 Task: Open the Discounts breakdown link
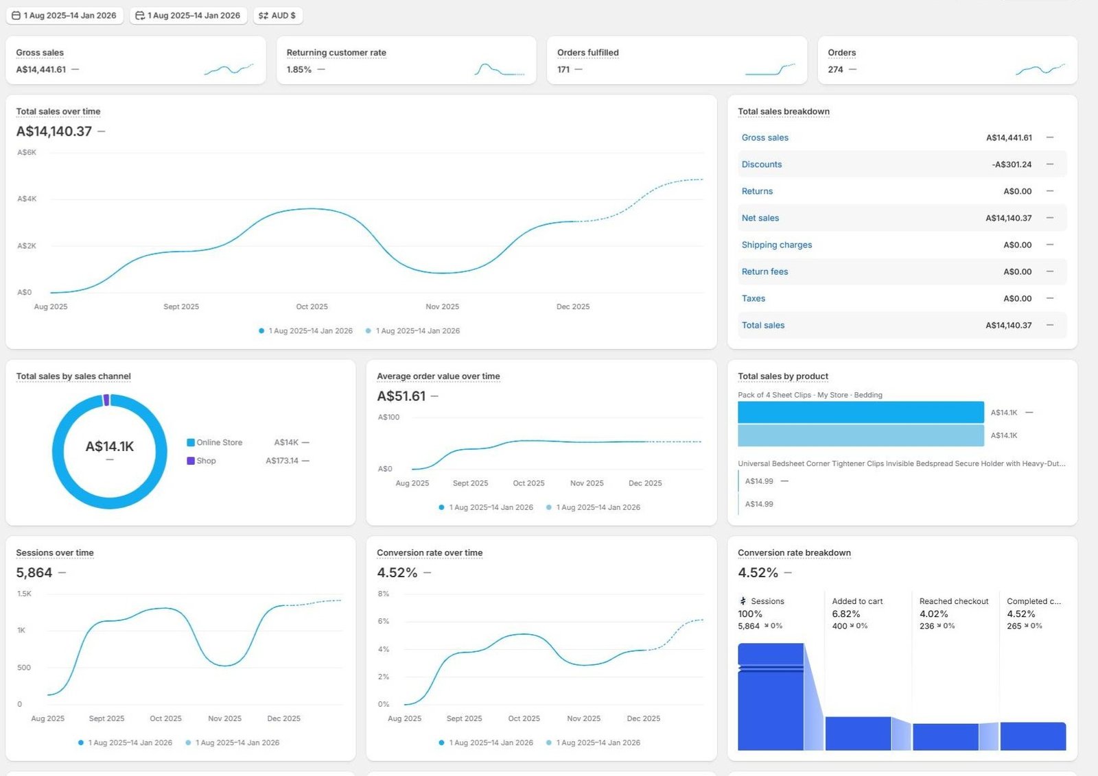761,165
